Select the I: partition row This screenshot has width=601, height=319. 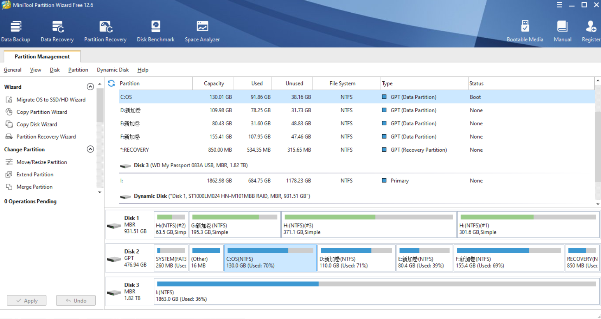[357, 181]
